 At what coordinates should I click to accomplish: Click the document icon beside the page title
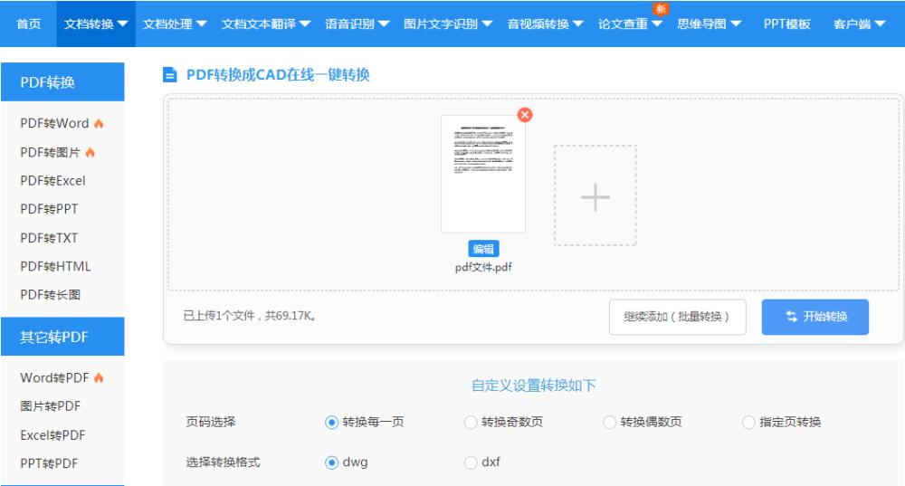(170, 75)
